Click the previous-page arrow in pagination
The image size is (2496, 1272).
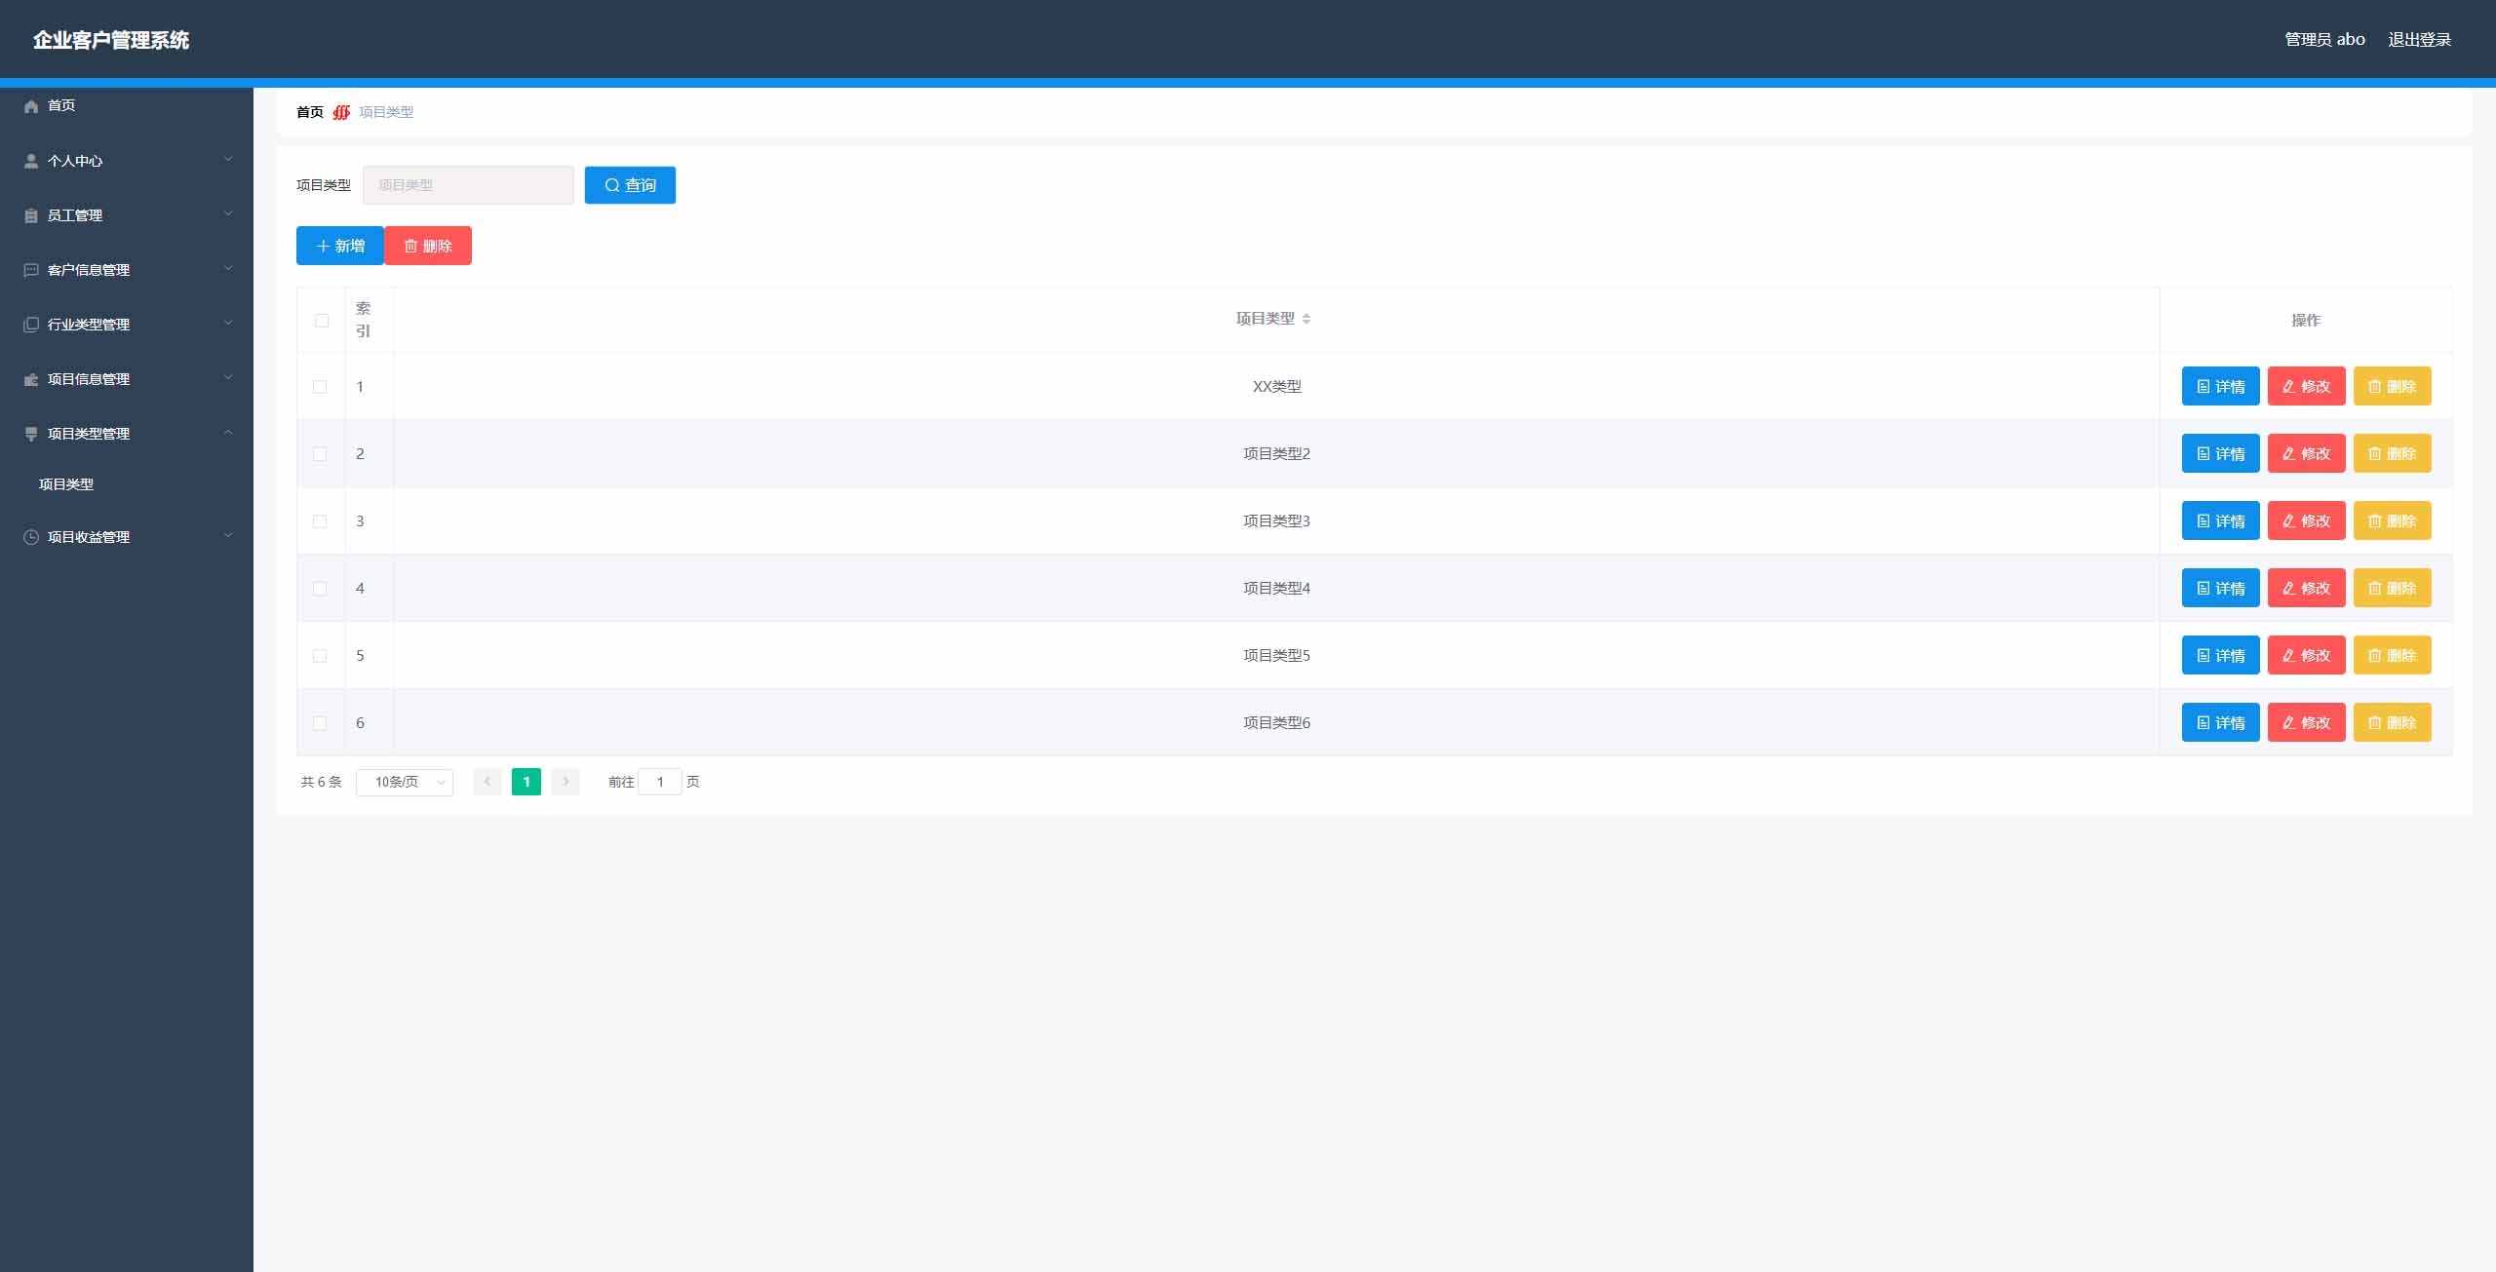[x=487, y=782]
